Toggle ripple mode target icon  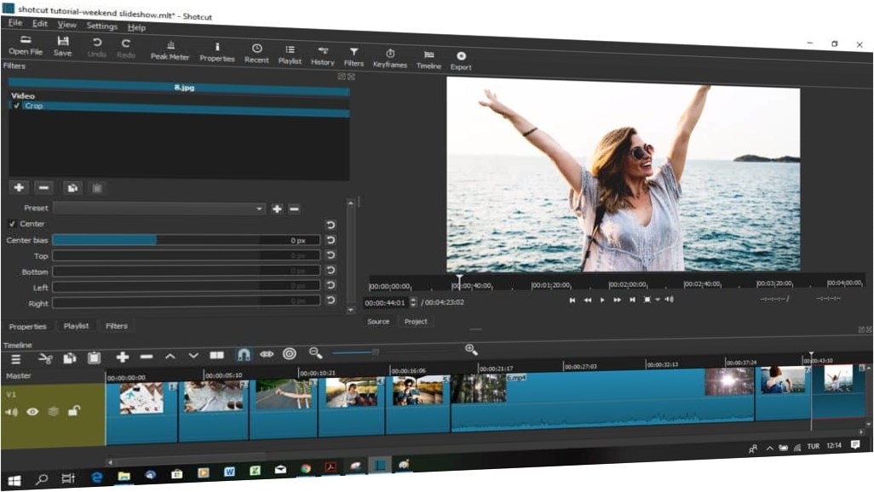[290, 353]
